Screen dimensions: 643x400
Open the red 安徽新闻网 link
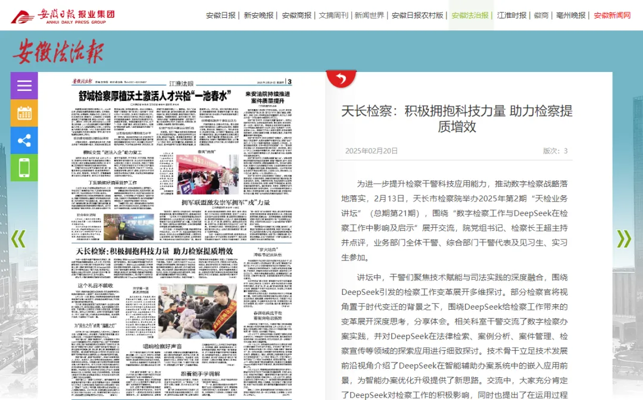612,15
